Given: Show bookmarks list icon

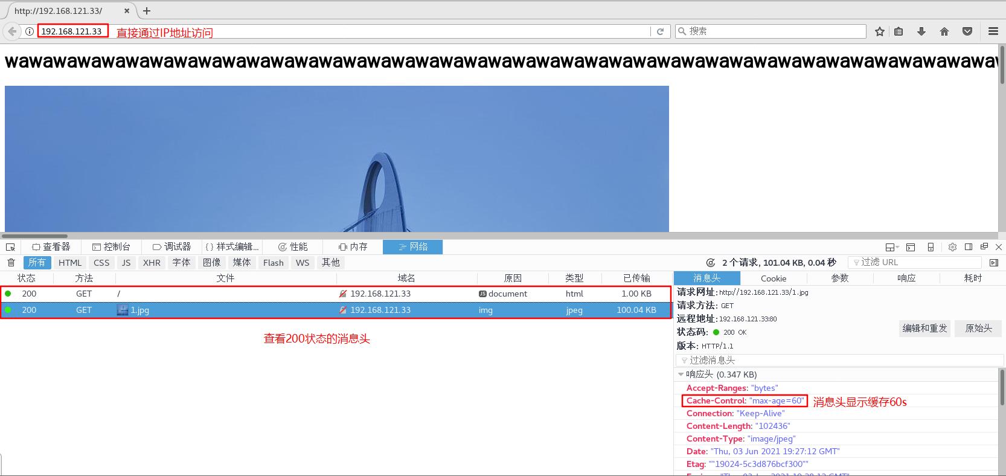Looking at the screenshot, I should (x=899, y=31).
